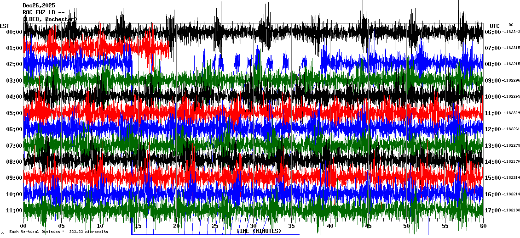Select the 06:00 UTC row label
The image size is (520, 238).
pos(493,32)
